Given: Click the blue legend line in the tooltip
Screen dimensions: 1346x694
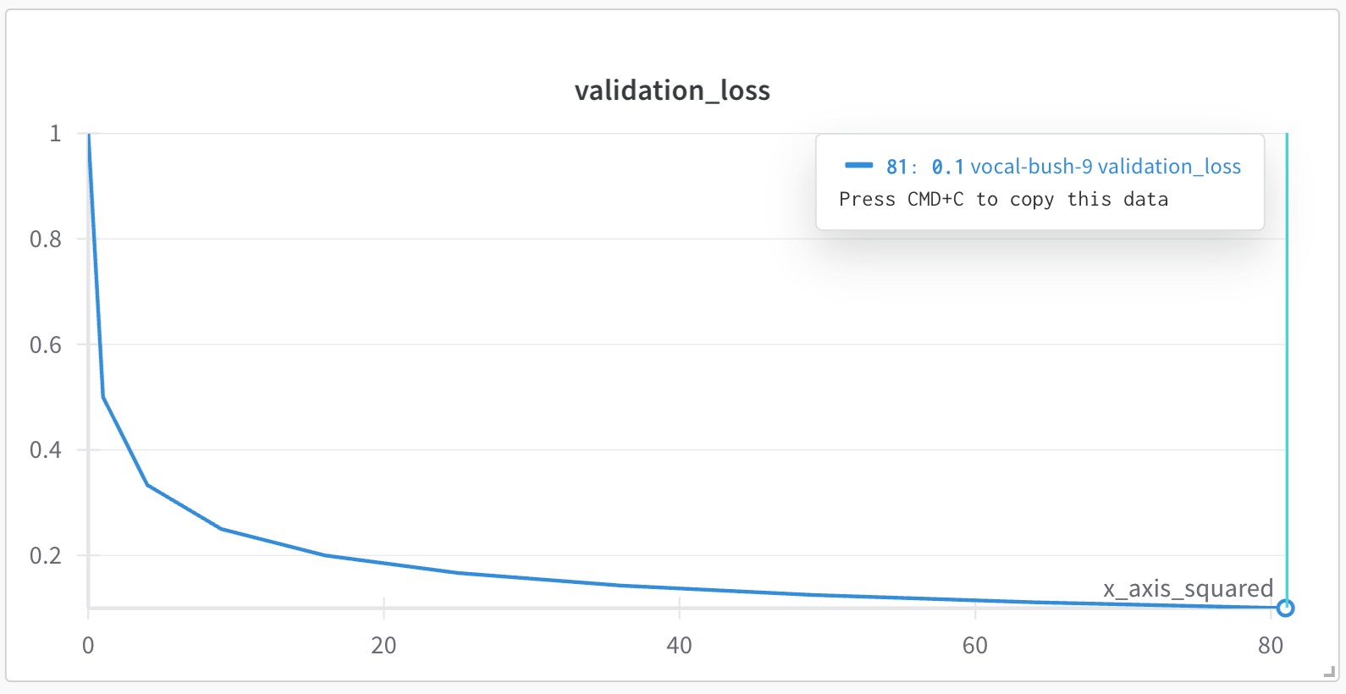Looking at the screenshot, I should (x=858, y=166).
